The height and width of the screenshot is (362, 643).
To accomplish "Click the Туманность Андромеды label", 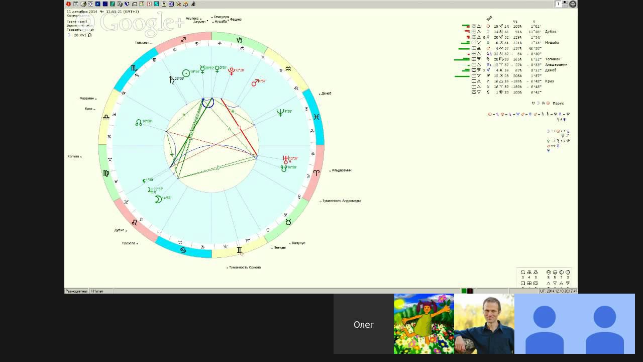I will point(342,201).
